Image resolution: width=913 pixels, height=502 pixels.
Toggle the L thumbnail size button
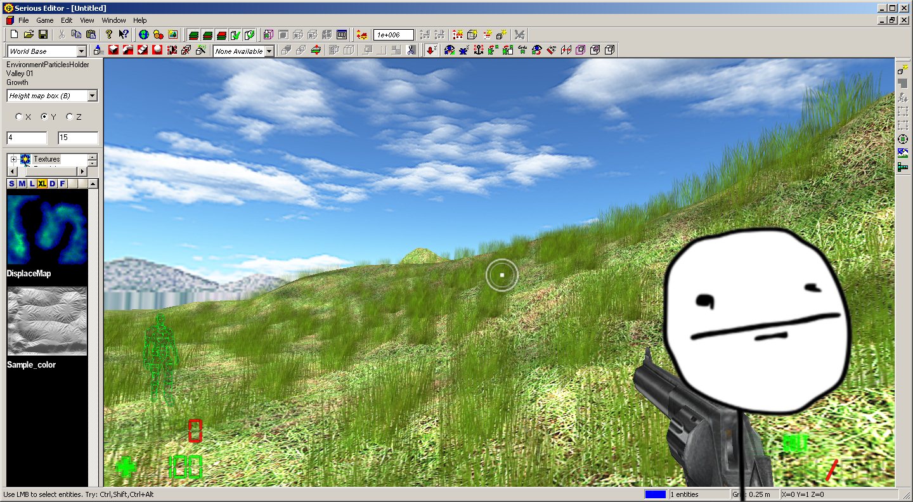point(32,184)
